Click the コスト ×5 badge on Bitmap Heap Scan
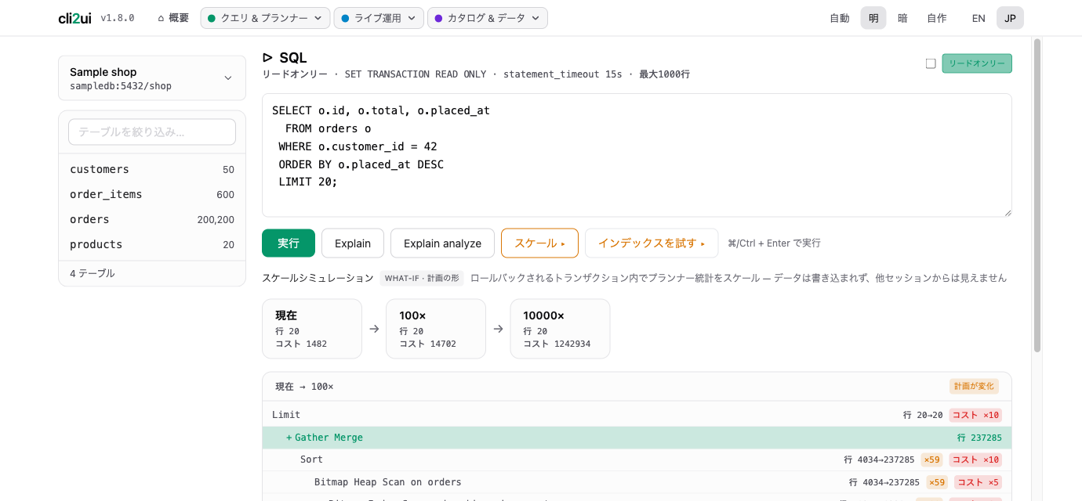 [x=978, y=482]
